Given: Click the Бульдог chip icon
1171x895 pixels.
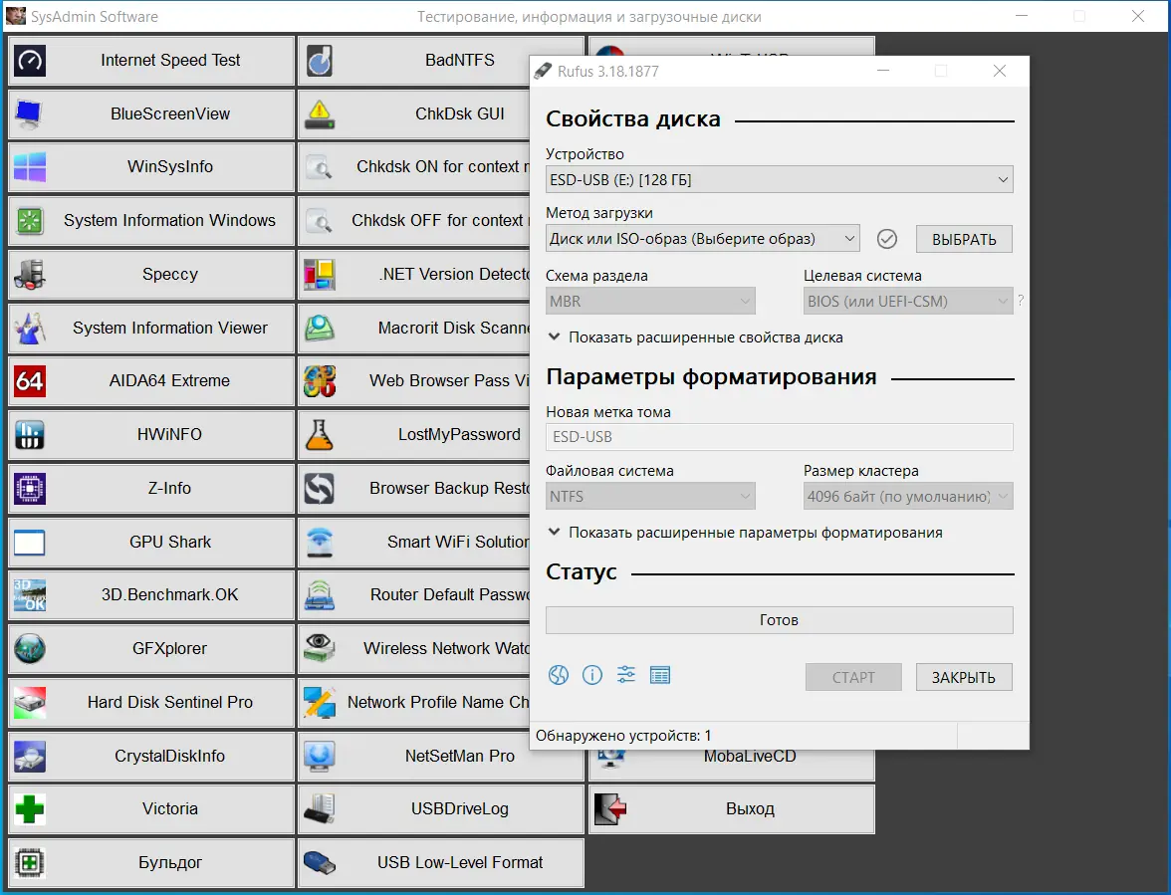Looking at the screenshot, I should (30, 863).
